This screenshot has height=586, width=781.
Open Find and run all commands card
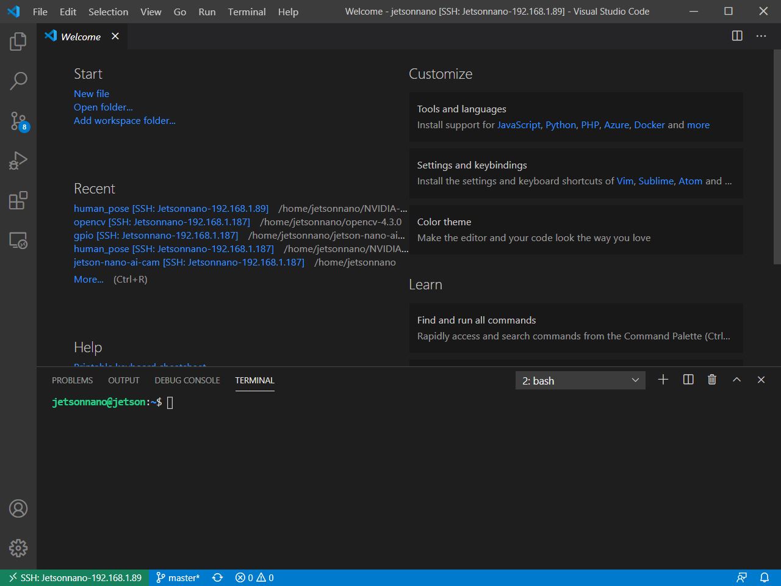(576, 328)
